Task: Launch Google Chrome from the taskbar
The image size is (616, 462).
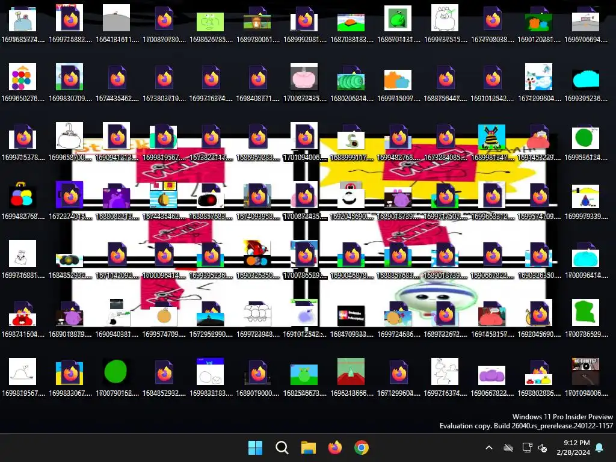Action: click(362, 448)
